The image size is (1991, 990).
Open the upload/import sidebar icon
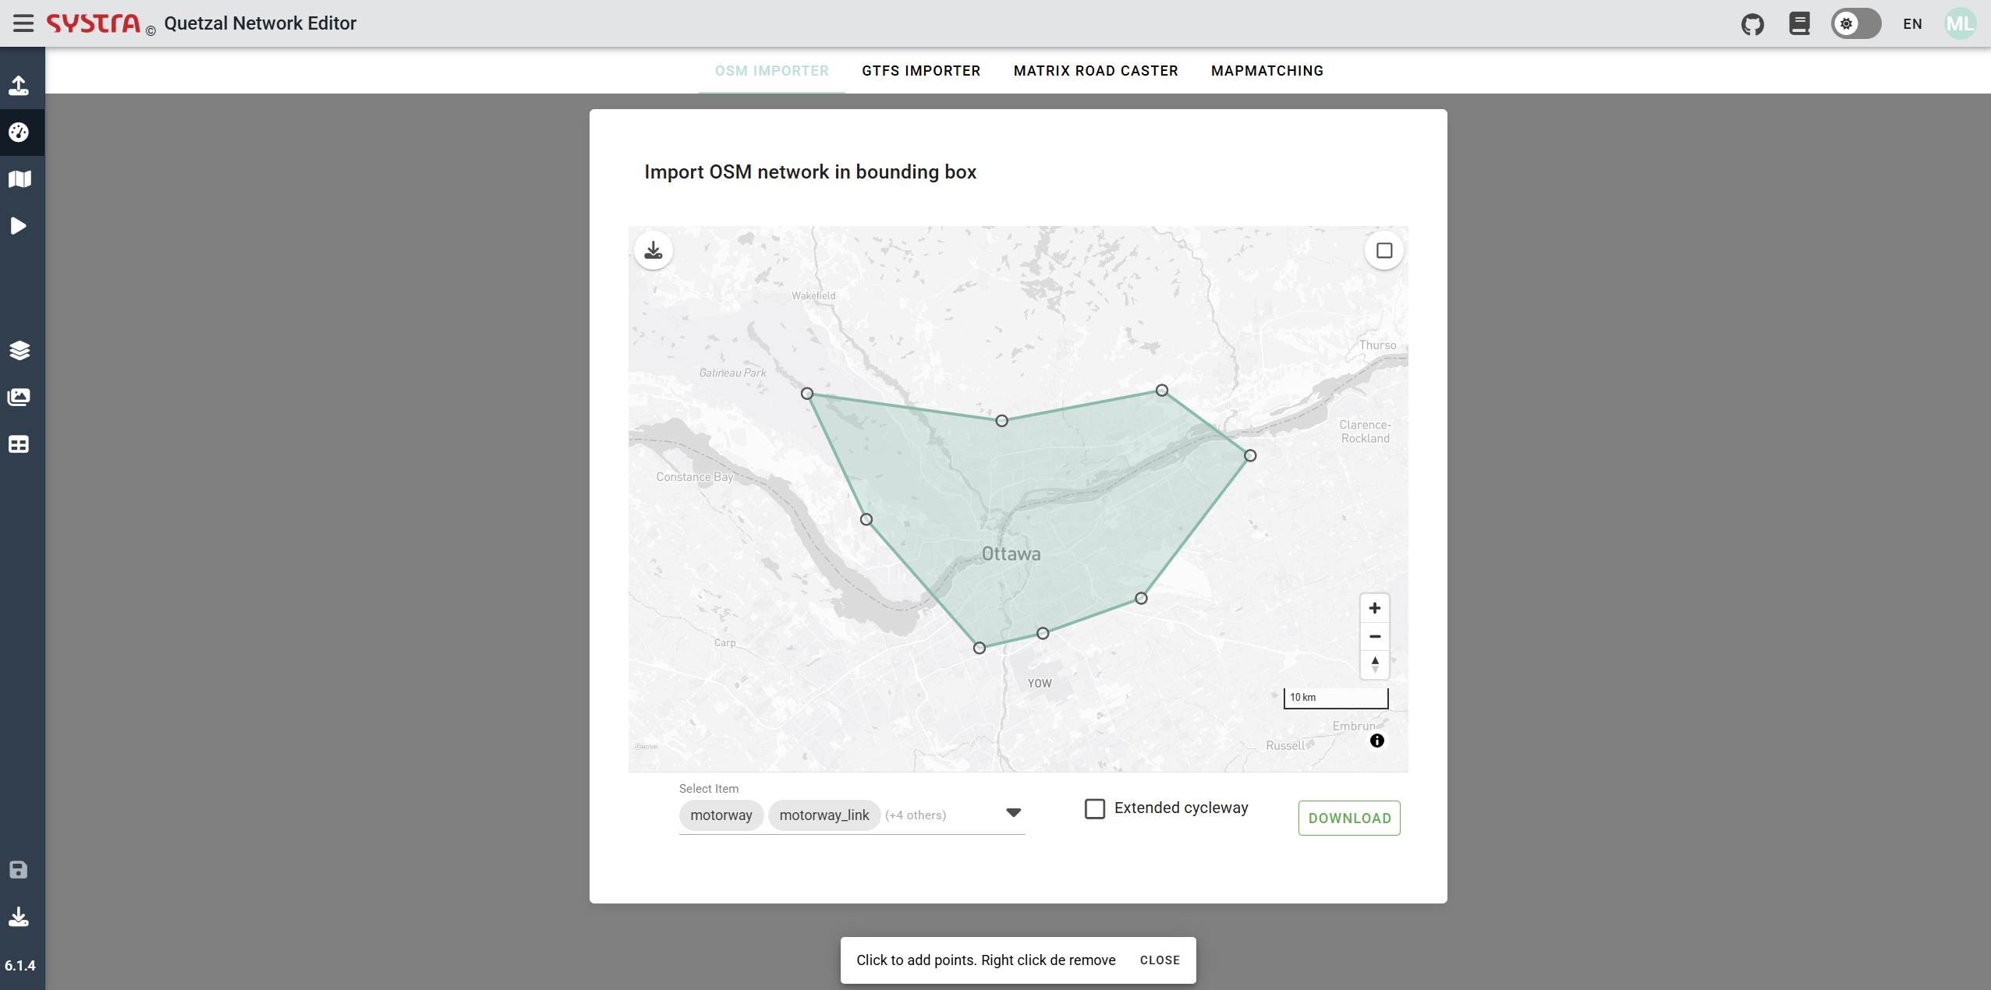pos(19,86)
